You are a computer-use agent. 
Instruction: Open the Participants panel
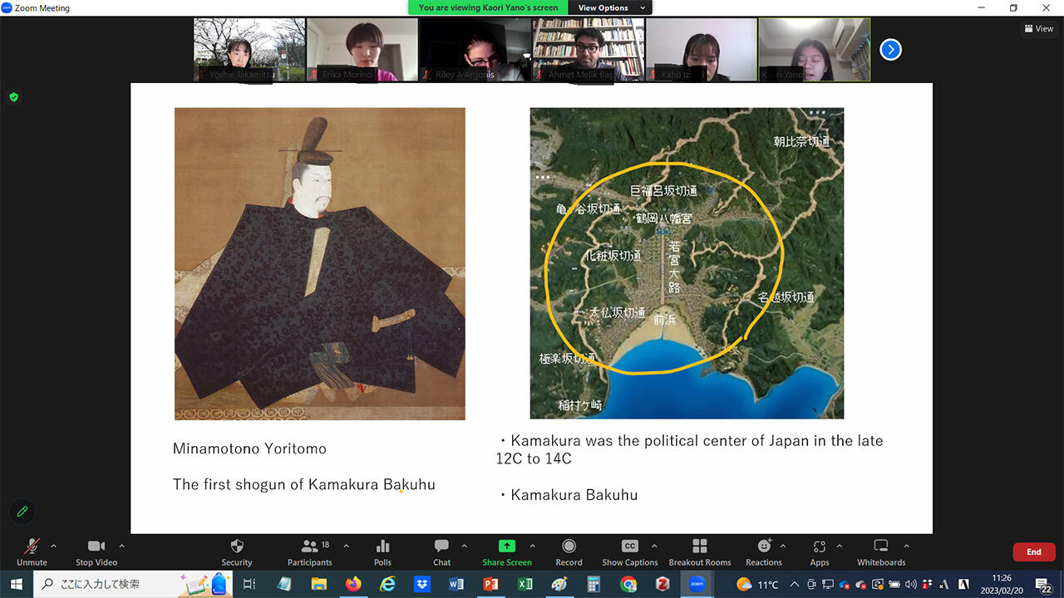pyautogui.click(x=309, y=552)
